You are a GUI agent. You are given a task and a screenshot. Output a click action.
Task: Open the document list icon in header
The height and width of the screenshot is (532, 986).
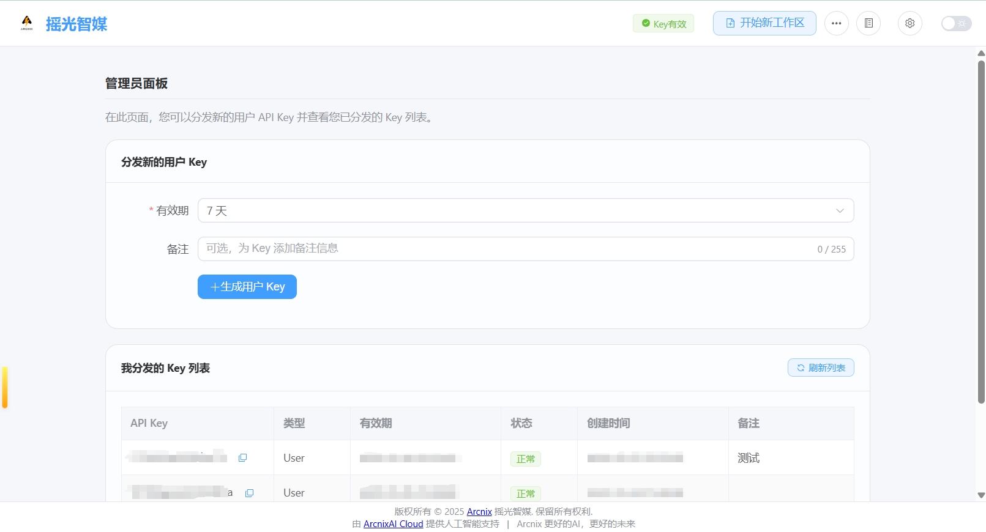[868, 23]
